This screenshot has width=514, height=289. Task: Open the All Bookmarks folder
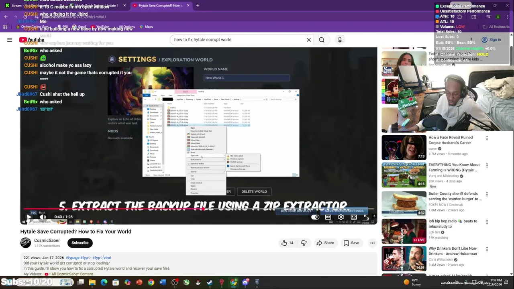[496, 27]
